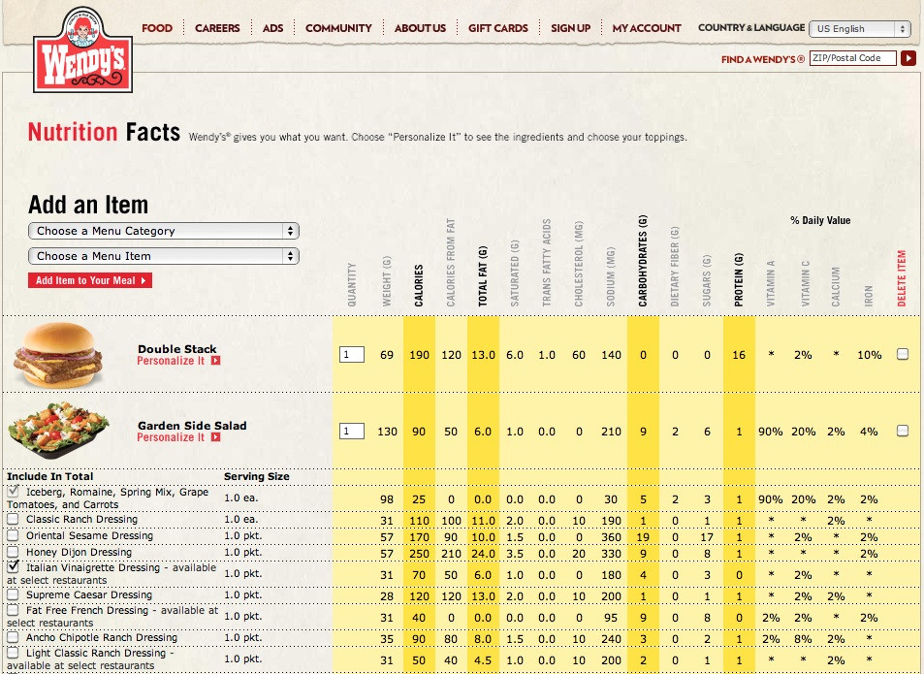This screenshot has width=924, height=674.
Task: Click the Nutrition Facts page heading
Action: pos(105,132)
